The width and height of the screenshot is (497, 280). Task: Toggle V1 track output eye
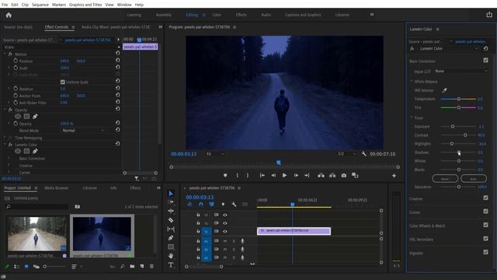click(x=225, y=232)
